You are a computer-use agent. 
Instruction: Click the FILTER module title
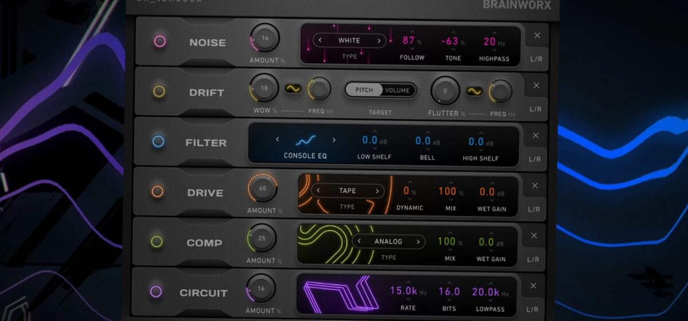(206, 143)
